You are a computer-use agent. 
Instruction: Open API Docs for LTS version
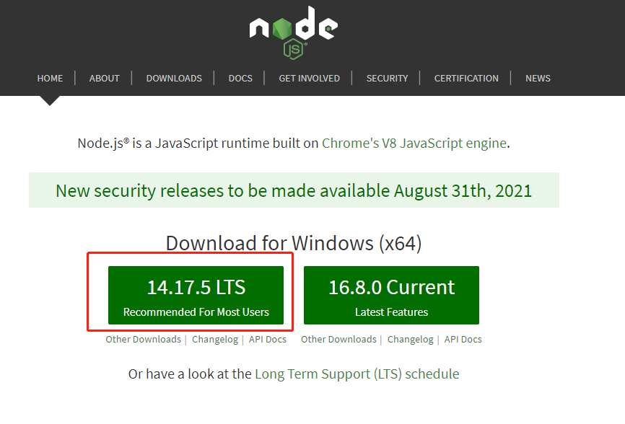click(268, 339)
